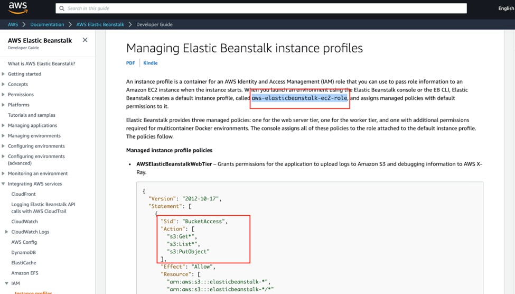
Task: Open the CloudFront page
Action: click(x=23, y=194)
